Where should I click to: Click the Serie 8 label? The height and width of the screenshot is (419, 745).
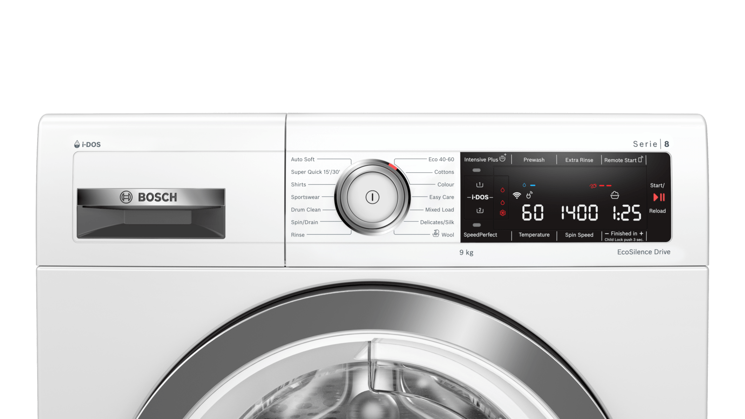pyautogui.click(x=651, y=144)
